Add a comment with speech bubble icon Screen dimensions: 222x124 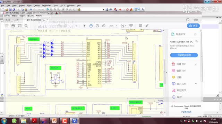pyautogui.click(x=140, y=26)
